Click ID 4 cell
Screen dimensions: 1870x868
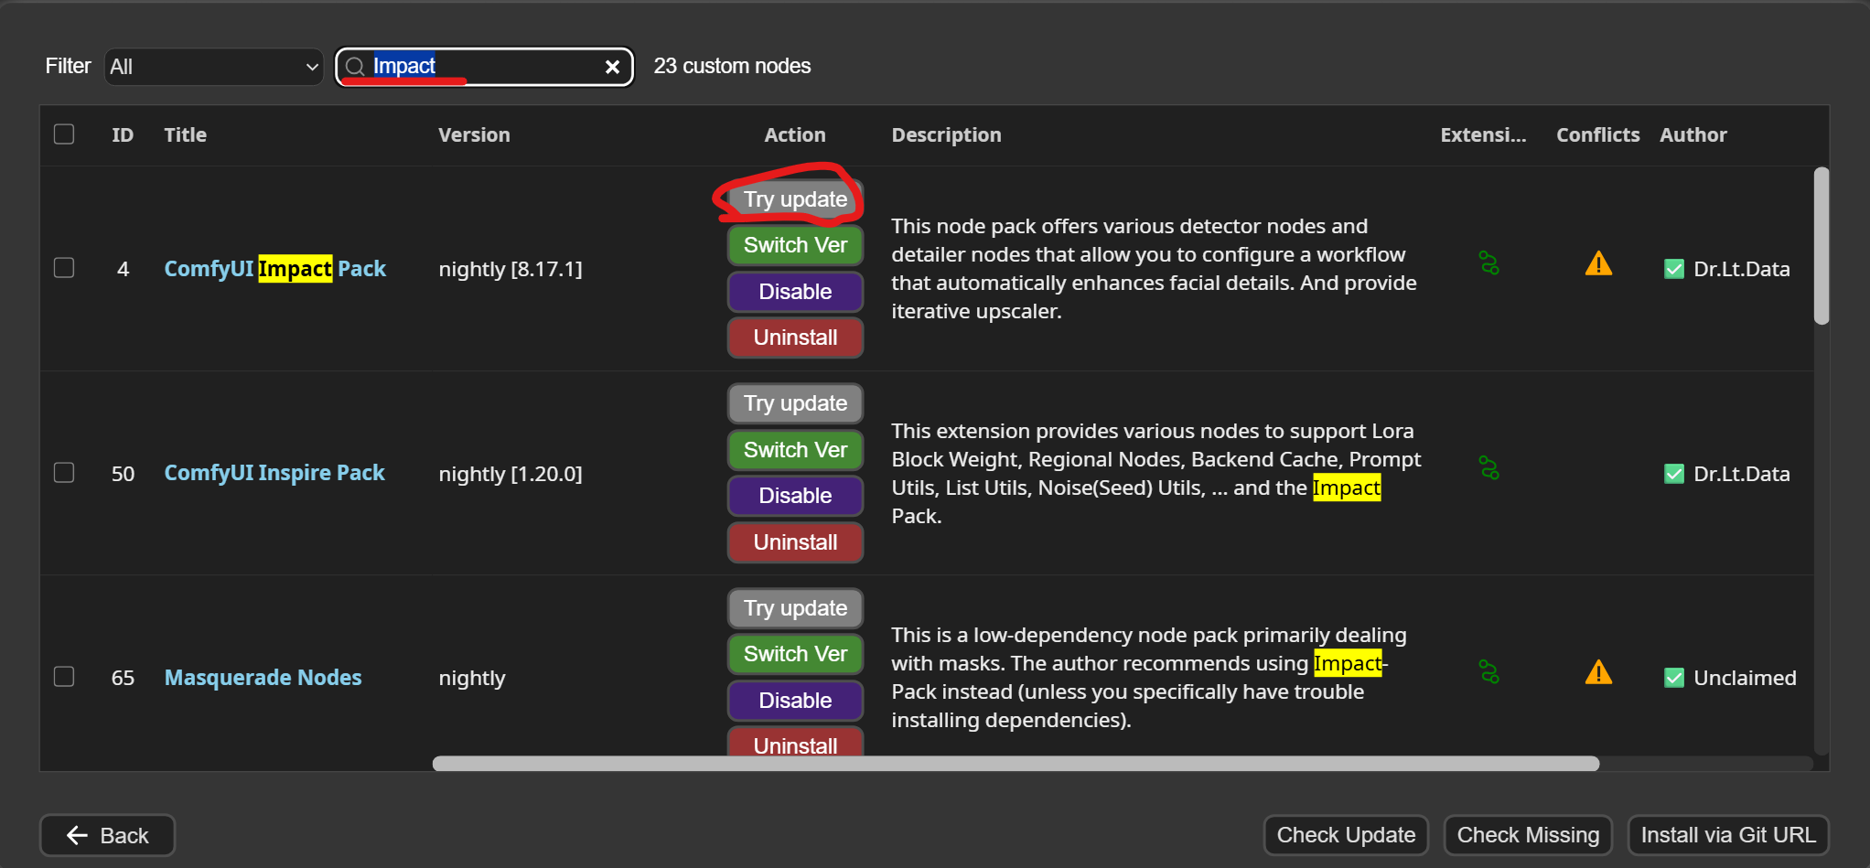tap(123, 269)
